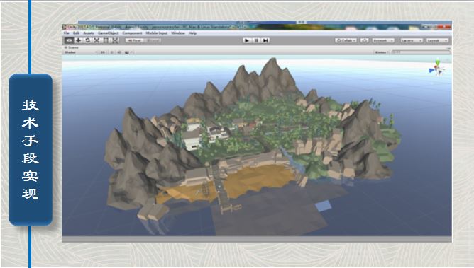Step forward one frame
This screenshot has width=474, height=268.
[265, 40]
